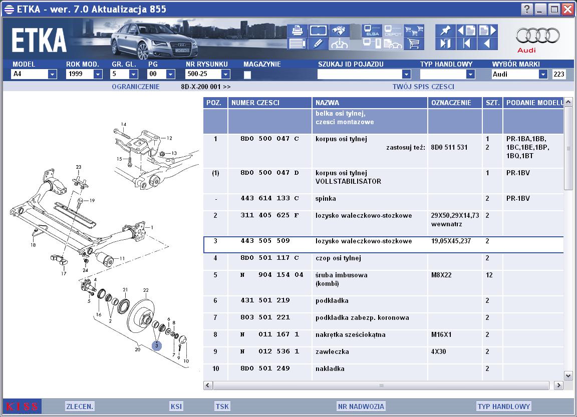Click TYP HANDLOWY in the bottom bar

pos(504,406)
